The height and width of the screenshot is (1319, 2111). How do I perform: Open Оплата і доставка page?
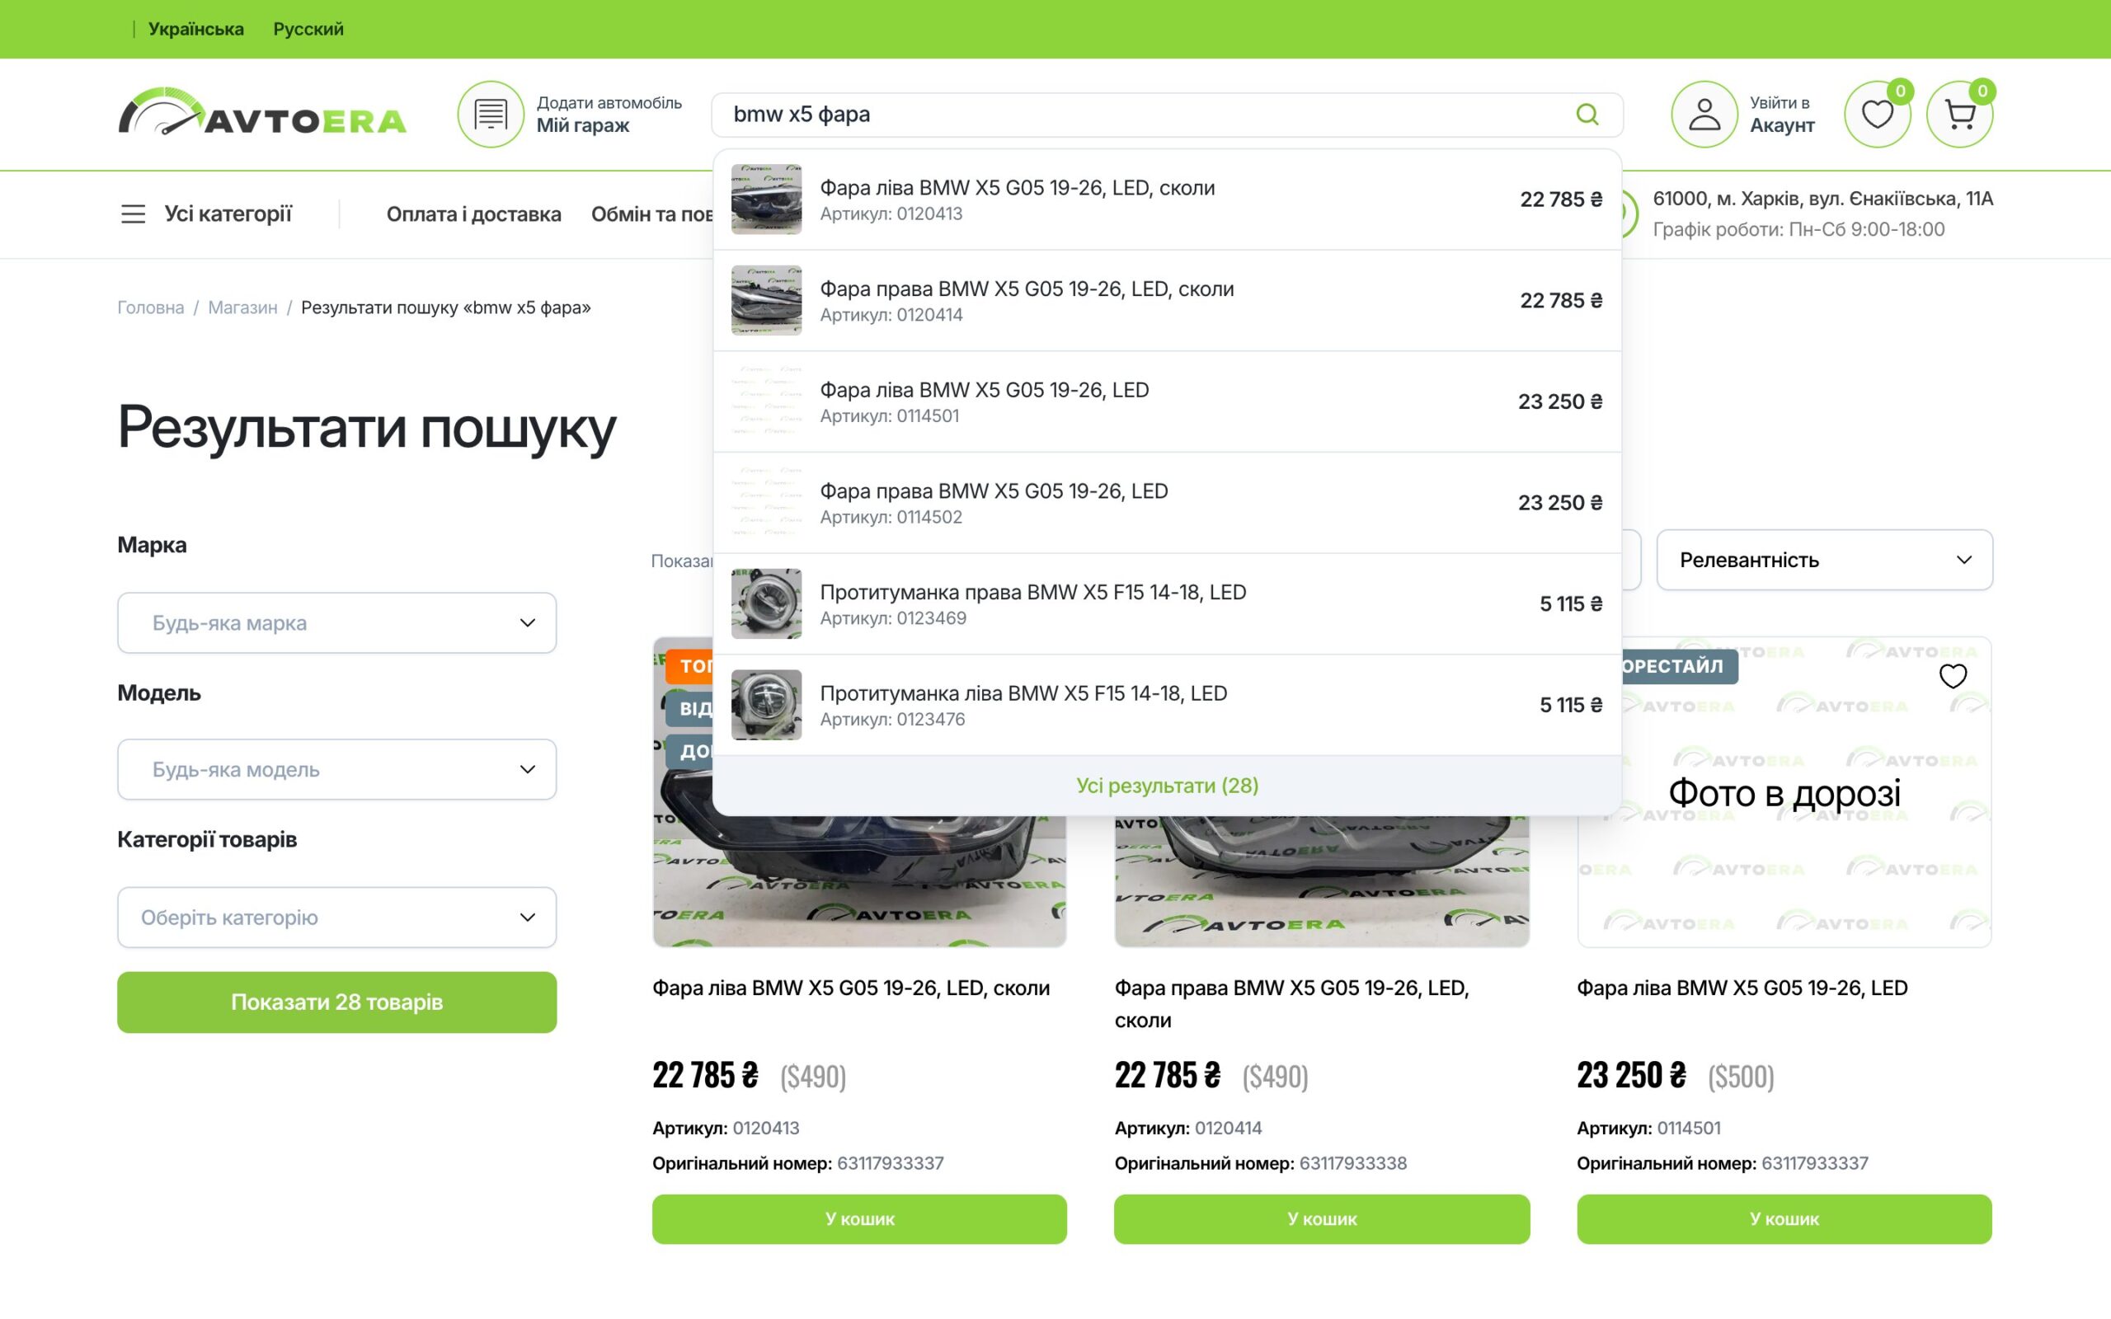pyautogui.click(x=473, y=214)
